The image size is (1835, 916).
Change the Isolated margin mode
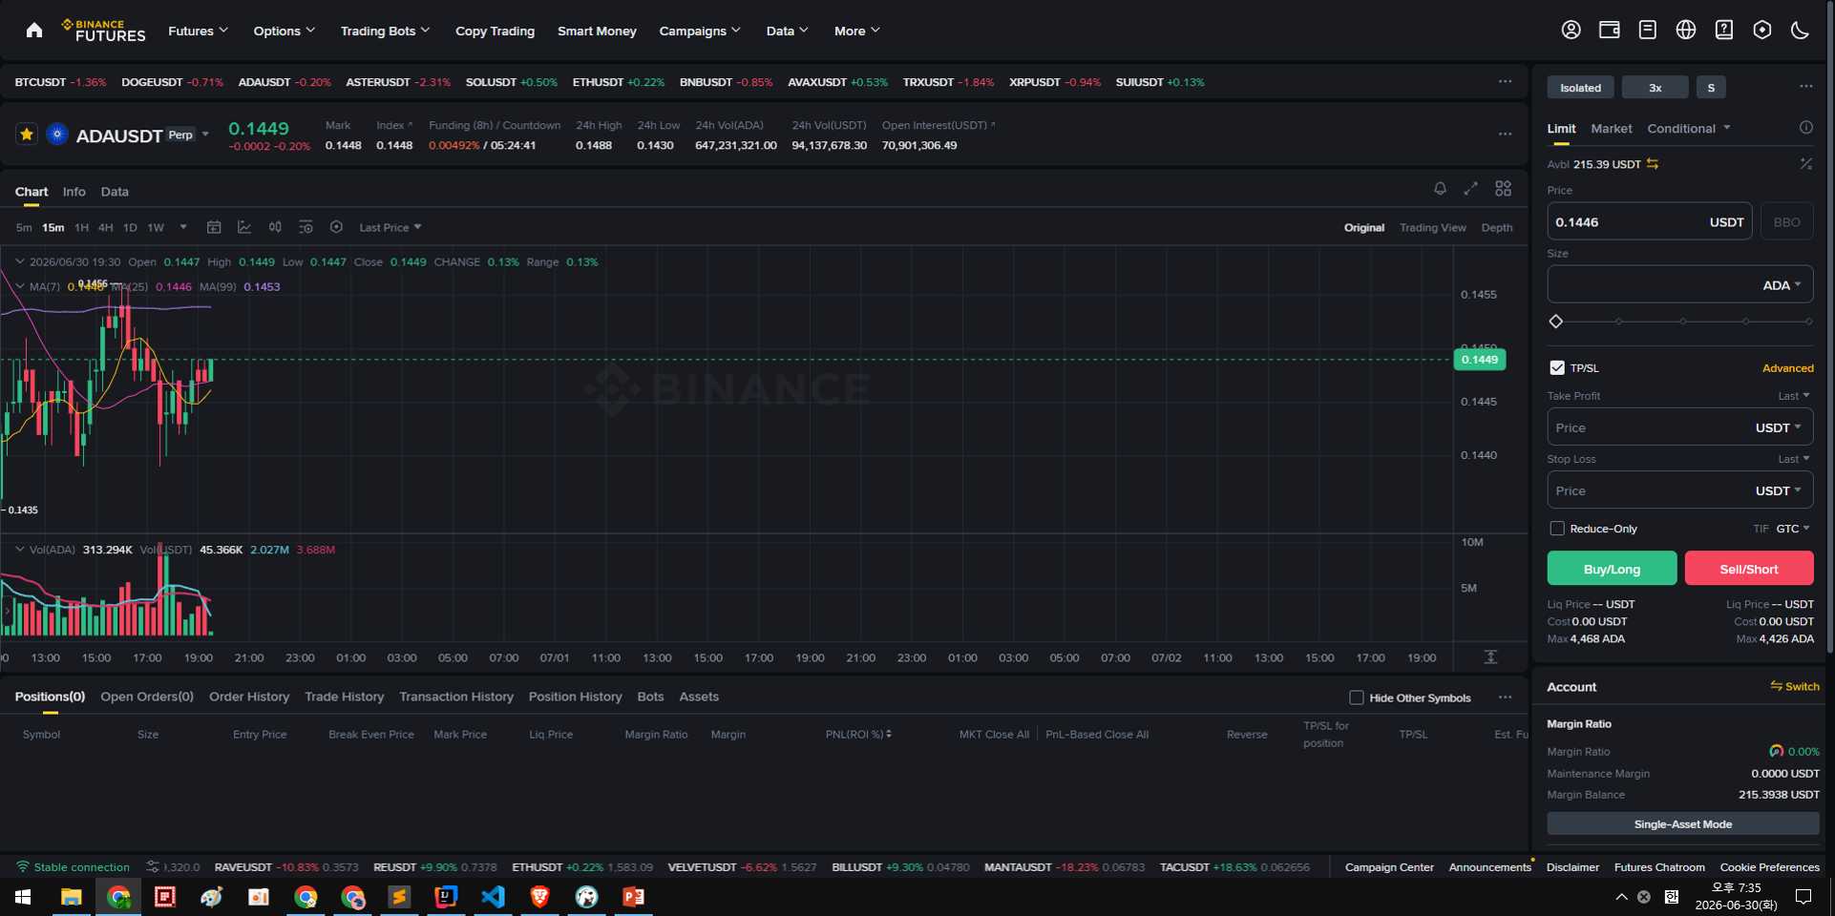(x=1580, y=88)
